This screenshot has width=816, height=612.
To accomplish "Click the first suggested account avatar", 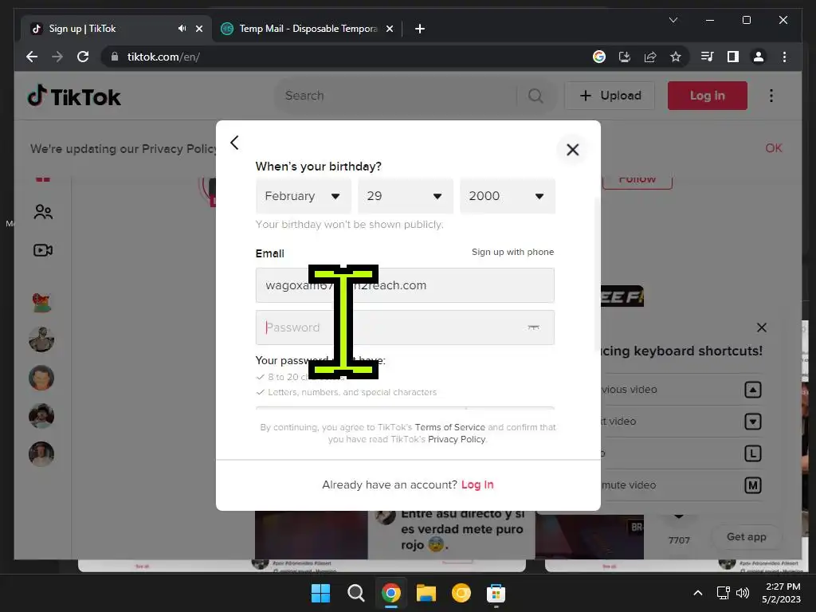I will (x=41, y=302).
